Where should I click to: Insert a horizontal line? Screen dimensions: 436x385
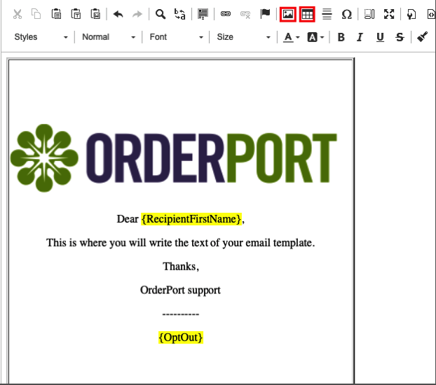click(327, 14)
